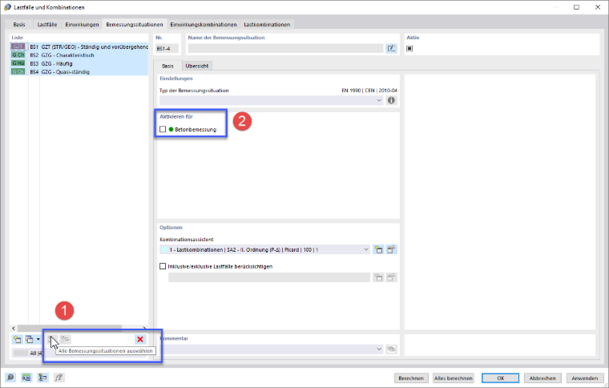
Task: Create new Kombinationsassistent icon
Action: coord(378,250)
